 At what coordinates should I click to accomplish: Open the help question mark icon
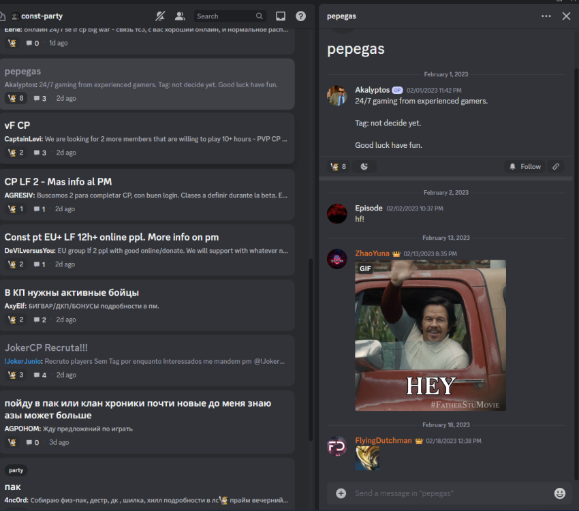300,16
